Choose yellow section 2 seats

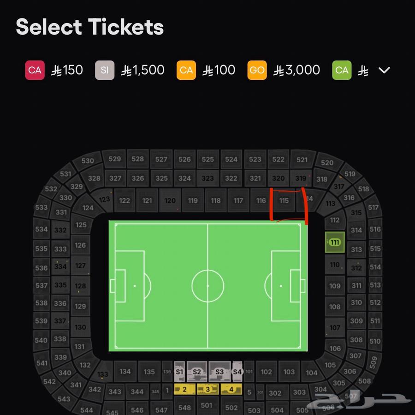click(x=184, y=389)
